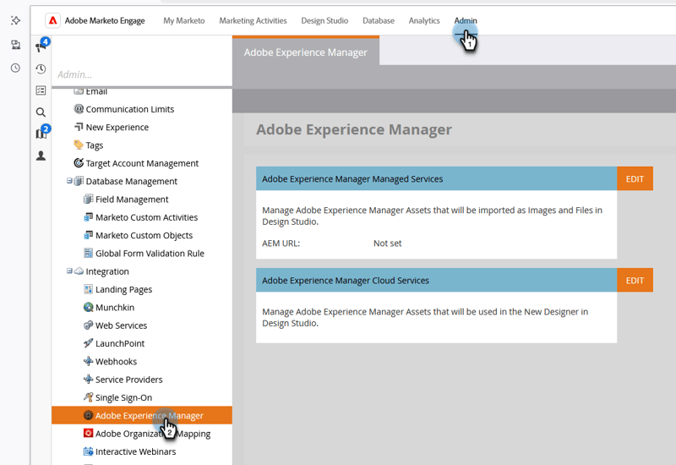Screen dimensions: 676x465
Task: Click the Single Sign-On keys icon
Action: tap(89, 397)
